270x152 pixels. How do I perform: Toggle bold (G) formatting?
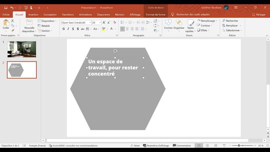click(x=64, y=29)
